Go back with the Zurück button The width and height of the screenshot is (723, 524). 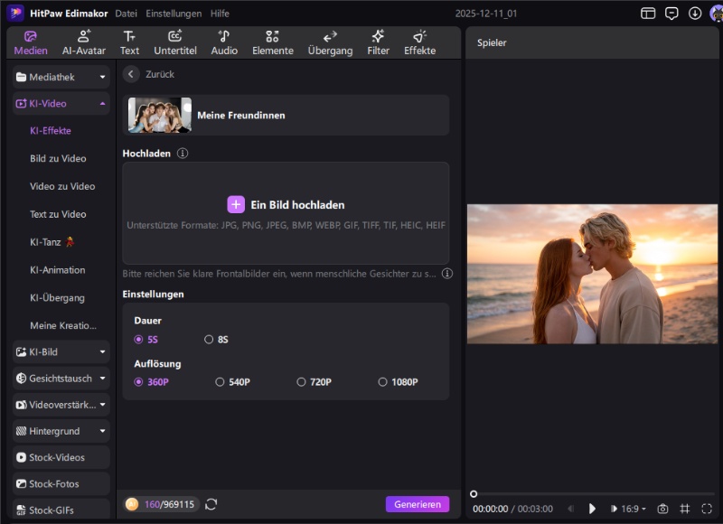point(132,74)
